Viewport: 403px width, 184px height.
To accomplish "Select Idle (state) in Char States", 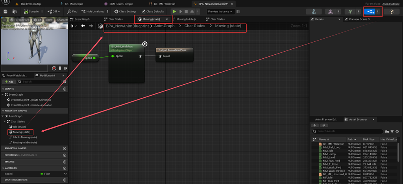I will [20, 126].
